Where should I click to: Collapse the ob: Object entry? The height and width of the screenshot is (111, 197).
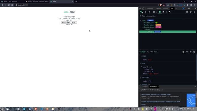(142, 67)
